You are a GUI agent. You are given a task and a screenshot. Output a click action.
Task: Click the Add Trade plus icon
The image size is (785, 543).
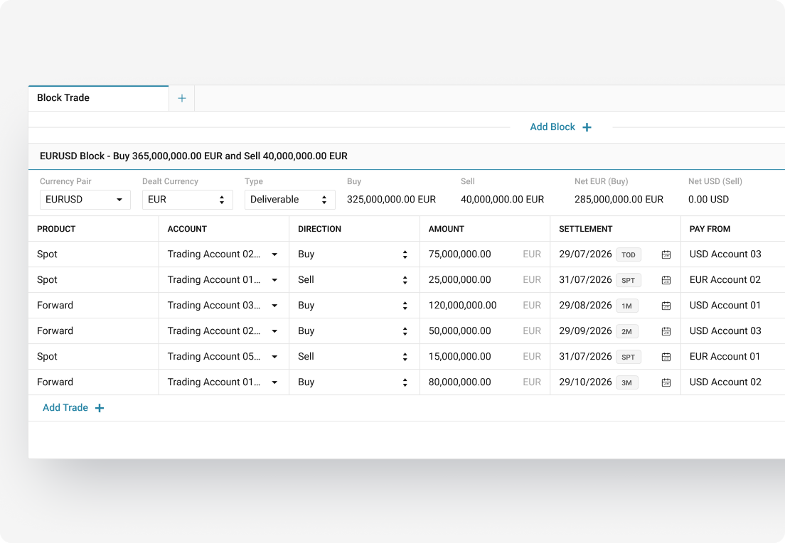point(100,408)
